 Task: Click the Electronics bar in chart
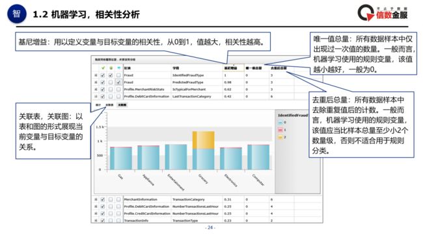click(231, 158)
